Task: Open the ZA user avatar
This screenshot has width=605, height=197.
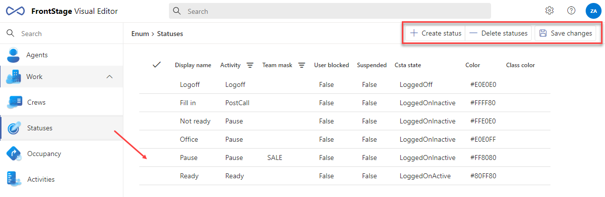Action: coord(593,10)
